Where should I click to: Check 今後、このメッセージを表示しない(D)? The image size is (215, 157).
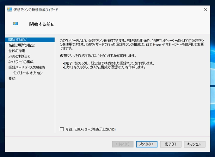pos(62,129)
